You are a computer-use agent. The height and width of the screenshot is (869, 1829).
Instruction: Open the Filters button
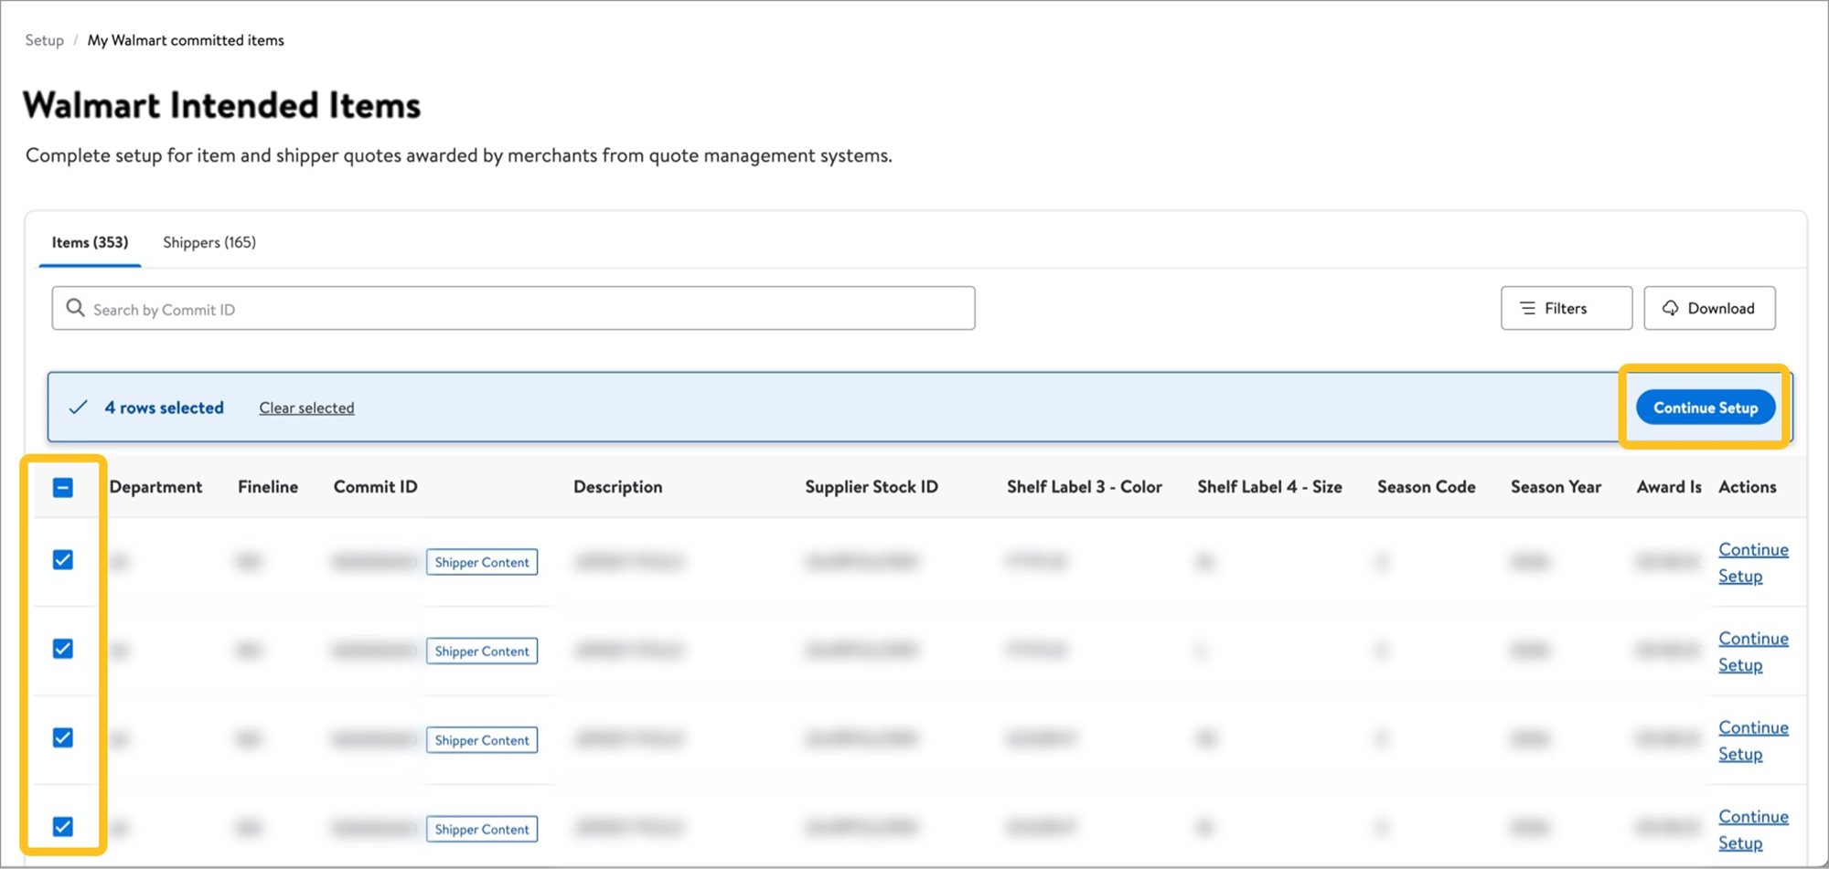point(1566,308)
